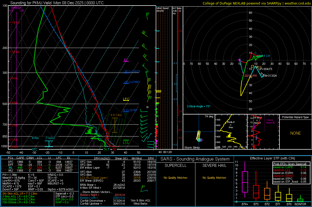Select the 'Critical Angle = 75°' hodograph text

198,106
